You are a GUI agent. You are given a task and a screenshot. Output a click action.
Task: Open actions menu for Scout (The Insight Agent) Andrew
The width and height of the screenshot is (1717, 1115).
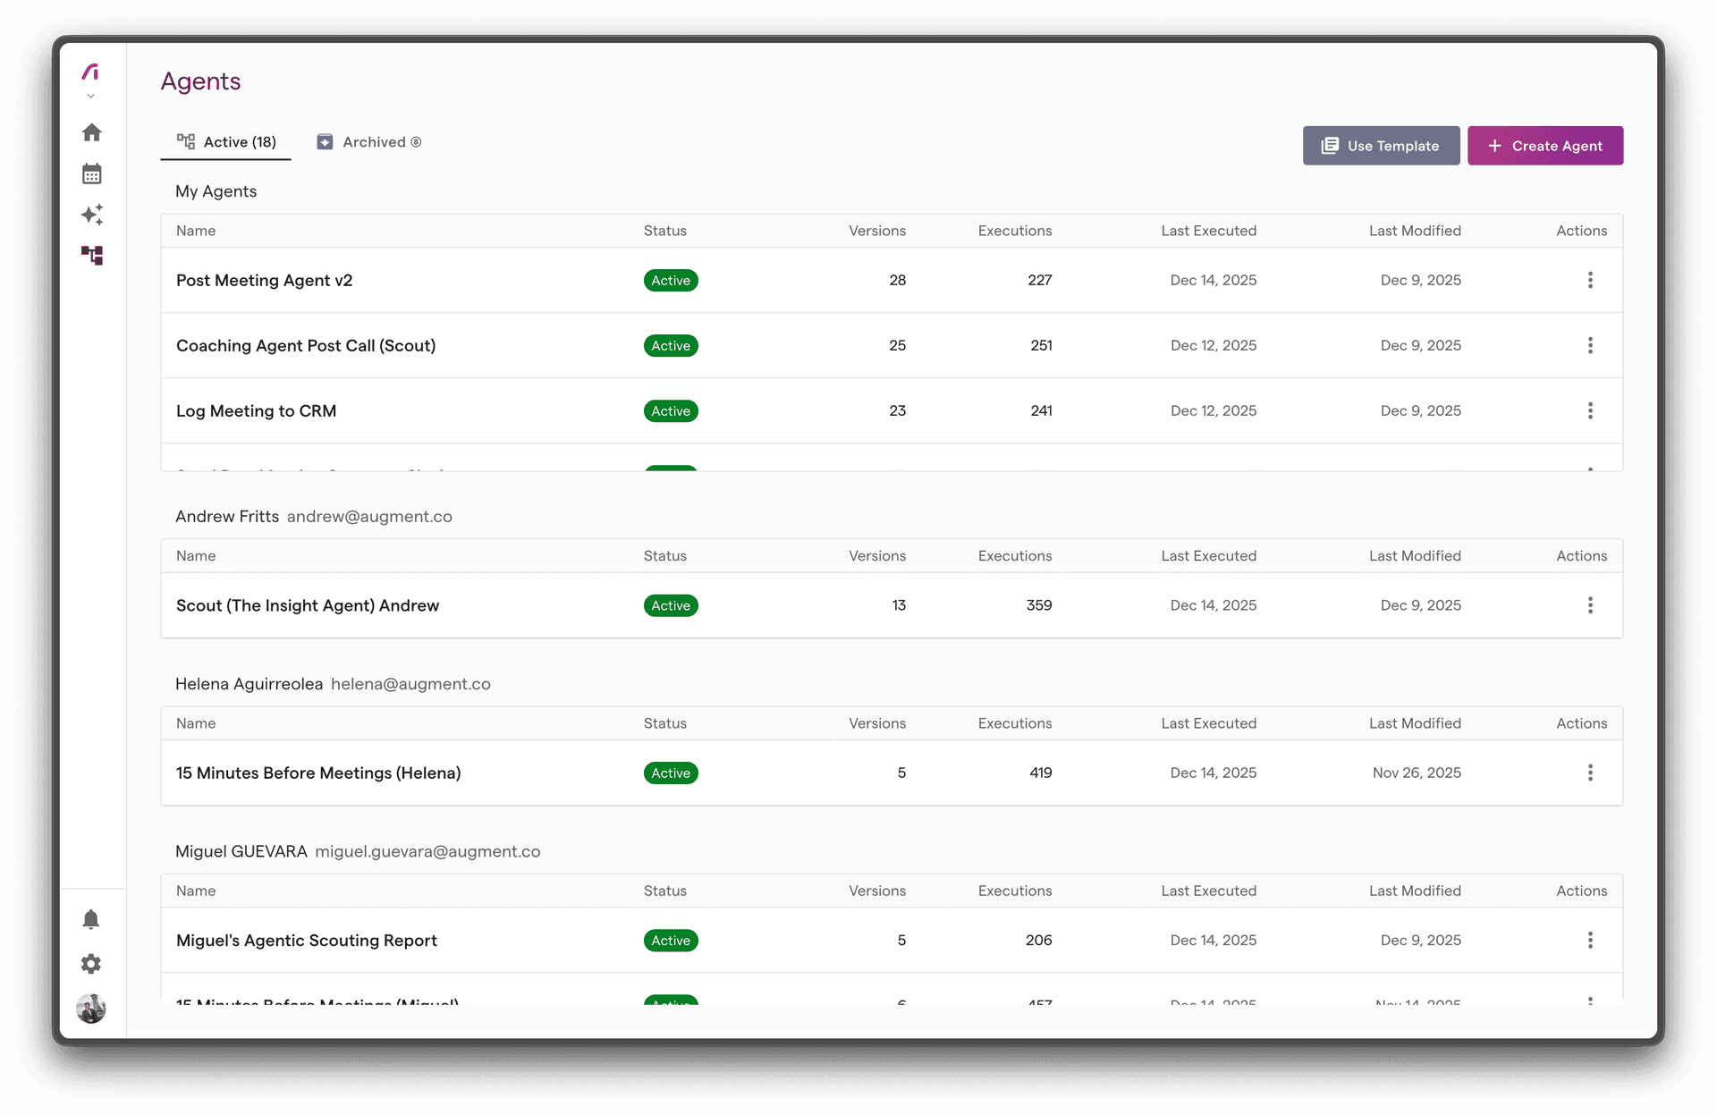1590,605
